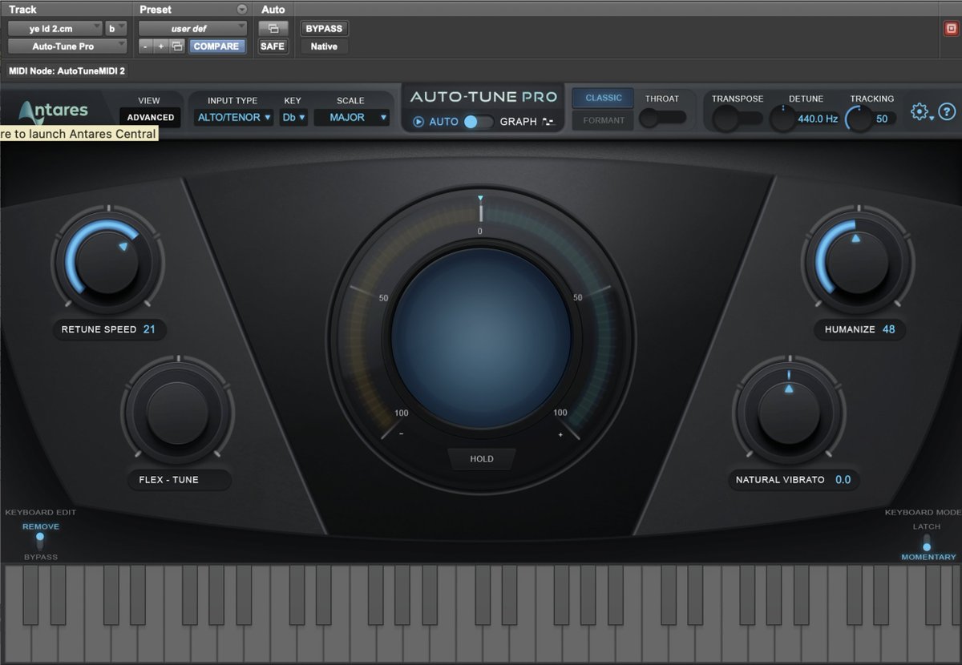The image size is (962, 665).
Task: Toggle the BYPASS button
Action: pos(324,28)
